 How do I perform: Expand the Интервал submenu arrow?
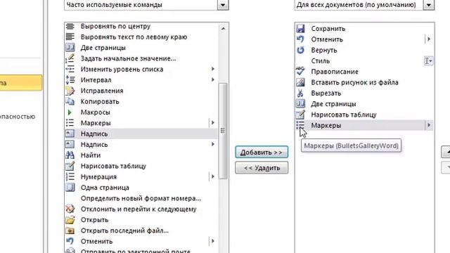coord(212,79)
